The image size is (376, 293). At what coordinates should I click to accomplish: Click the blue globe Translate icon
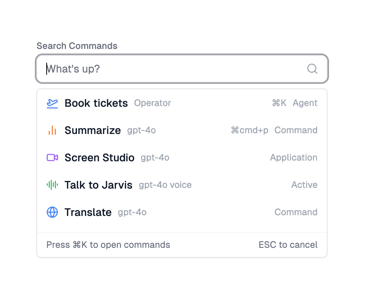52,212
